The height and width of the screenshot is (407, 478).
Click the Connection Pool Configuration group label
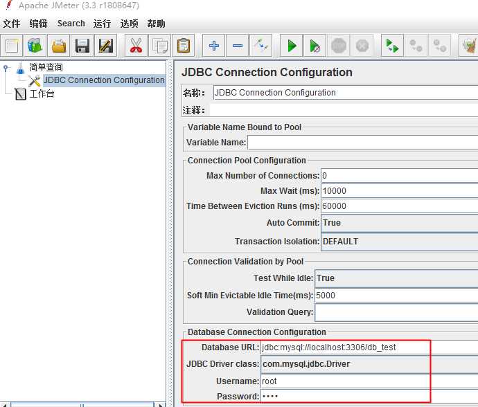click(x=247, y=161)
